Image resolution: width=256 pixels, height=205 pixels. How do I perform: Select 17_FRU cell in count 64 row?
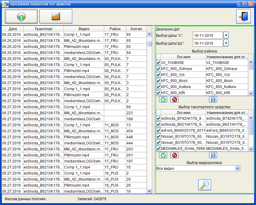[115, 53]
